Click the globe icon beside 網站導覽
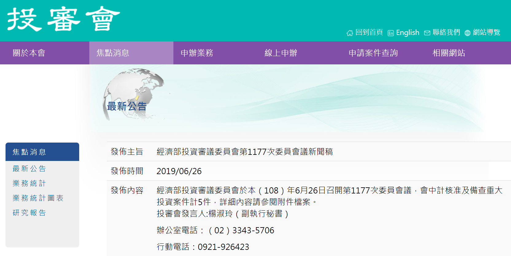511x256 pixels. 467,33
